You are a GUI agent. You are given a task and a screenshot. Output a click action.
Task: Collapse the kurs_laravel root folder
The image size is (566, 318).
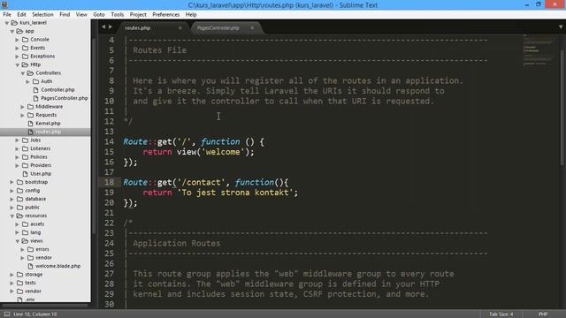coord(7,23)
